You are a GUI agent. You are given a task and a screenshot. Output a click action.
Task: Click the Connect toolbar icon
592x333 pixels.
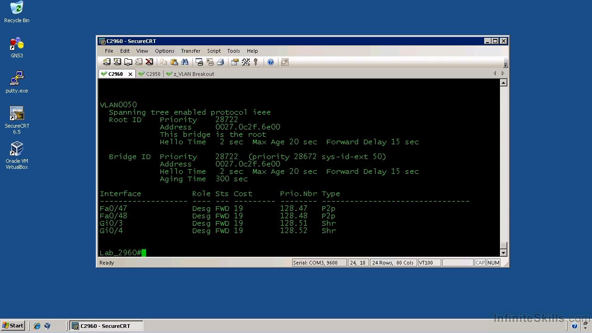[107, 62]
